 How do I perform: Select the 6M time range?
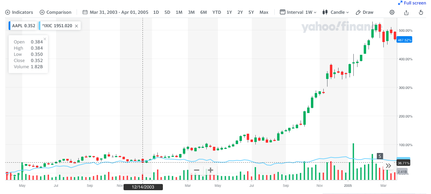tap(203, 12)
